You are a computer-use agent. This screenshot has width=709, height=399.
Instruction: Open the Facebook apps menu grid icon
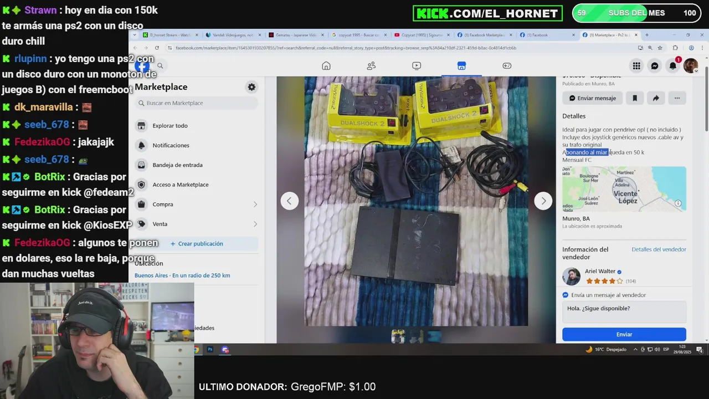click(x=636, y=66)
